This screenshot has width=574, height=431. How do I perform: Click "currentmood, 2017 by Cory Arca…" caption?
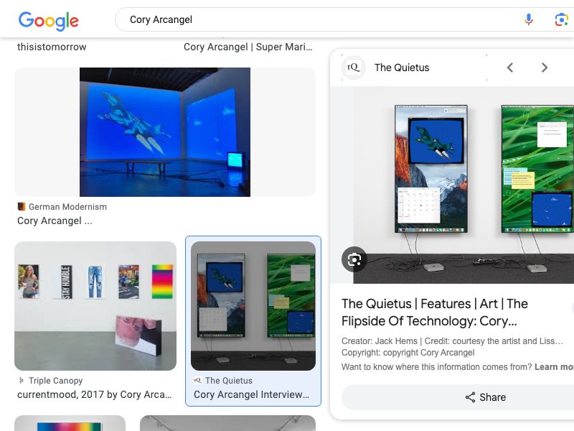[95, 394]
